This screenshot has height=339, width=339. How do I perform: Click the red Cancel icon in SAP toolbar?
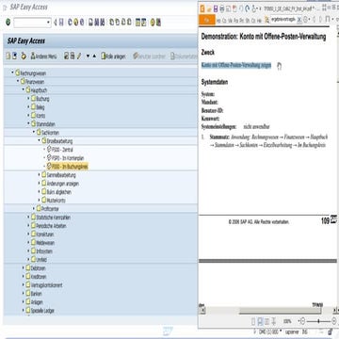82,23
